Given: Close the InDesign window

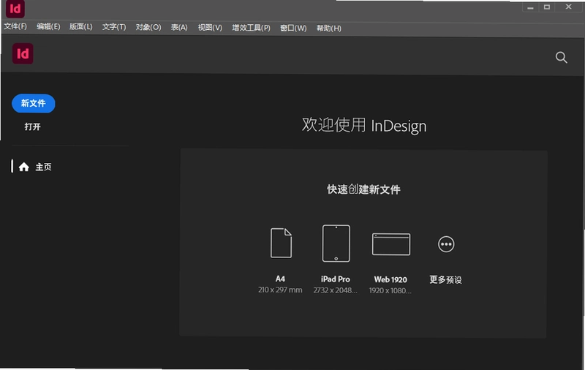Looking at the screenshot, I should (569, 7).
